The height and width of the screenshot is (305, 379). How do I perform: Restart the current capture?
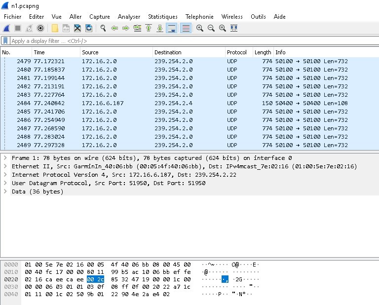click(x=29, y=28)
